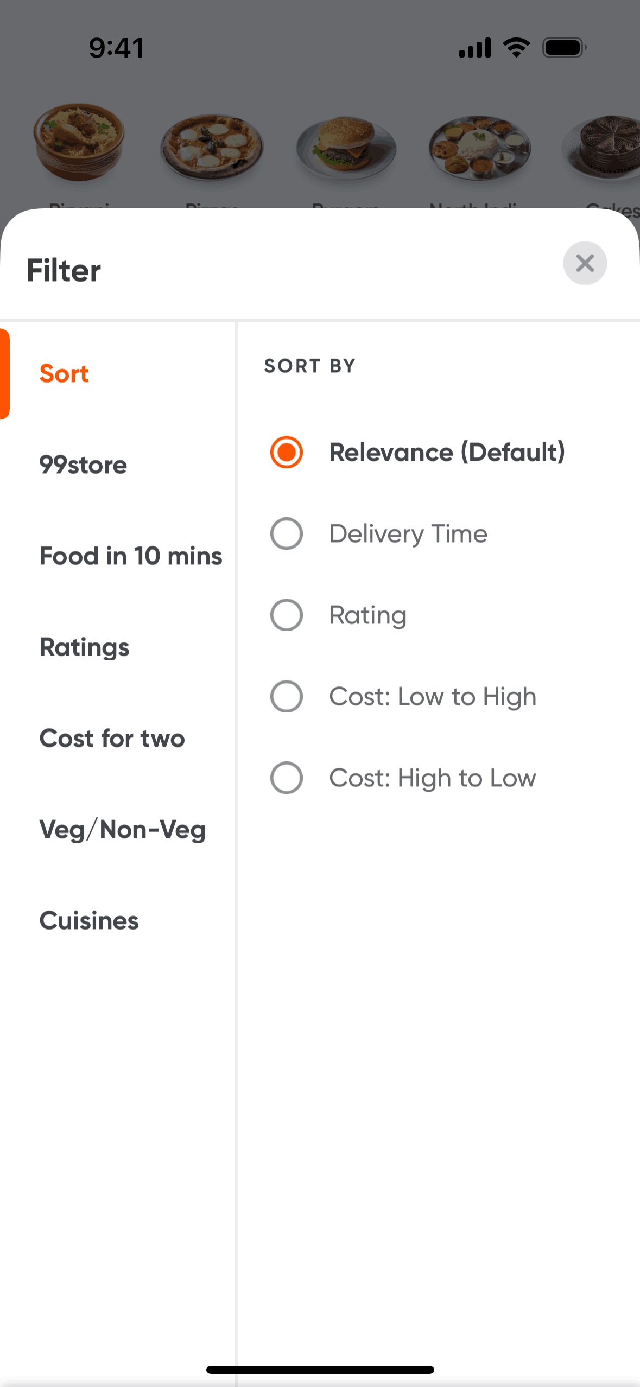Pick Cost: High to Low sorting
Image resolution: width=640 pixels, height=1387 pixels.
[x=287, y=778]
